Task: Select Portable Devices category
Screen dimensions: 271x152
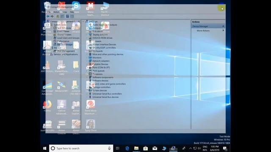Action: click(100, 64)
